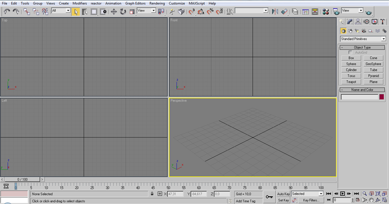This screenshot has width=389, height=204.
Task: Go to End frame button
Action: click(x=356, y=194)
